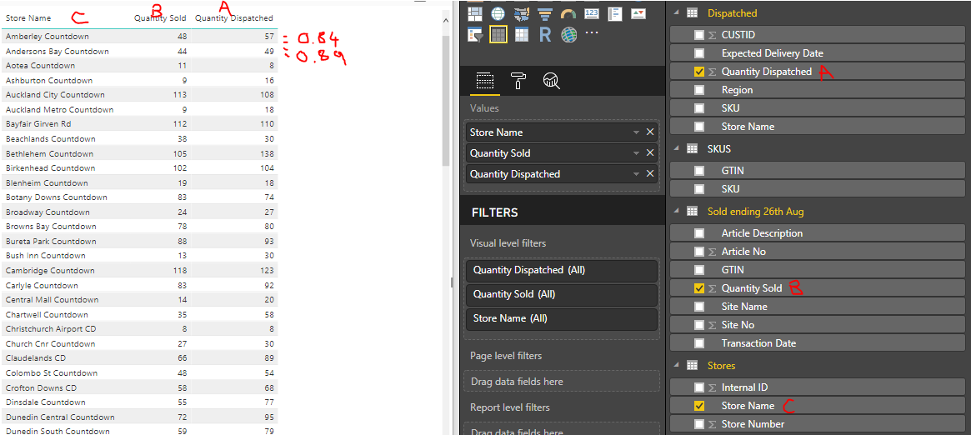This screenshot has height=435, width=971.
Task: Open the Format paint roller tab
Action: [x=518, y=81]
